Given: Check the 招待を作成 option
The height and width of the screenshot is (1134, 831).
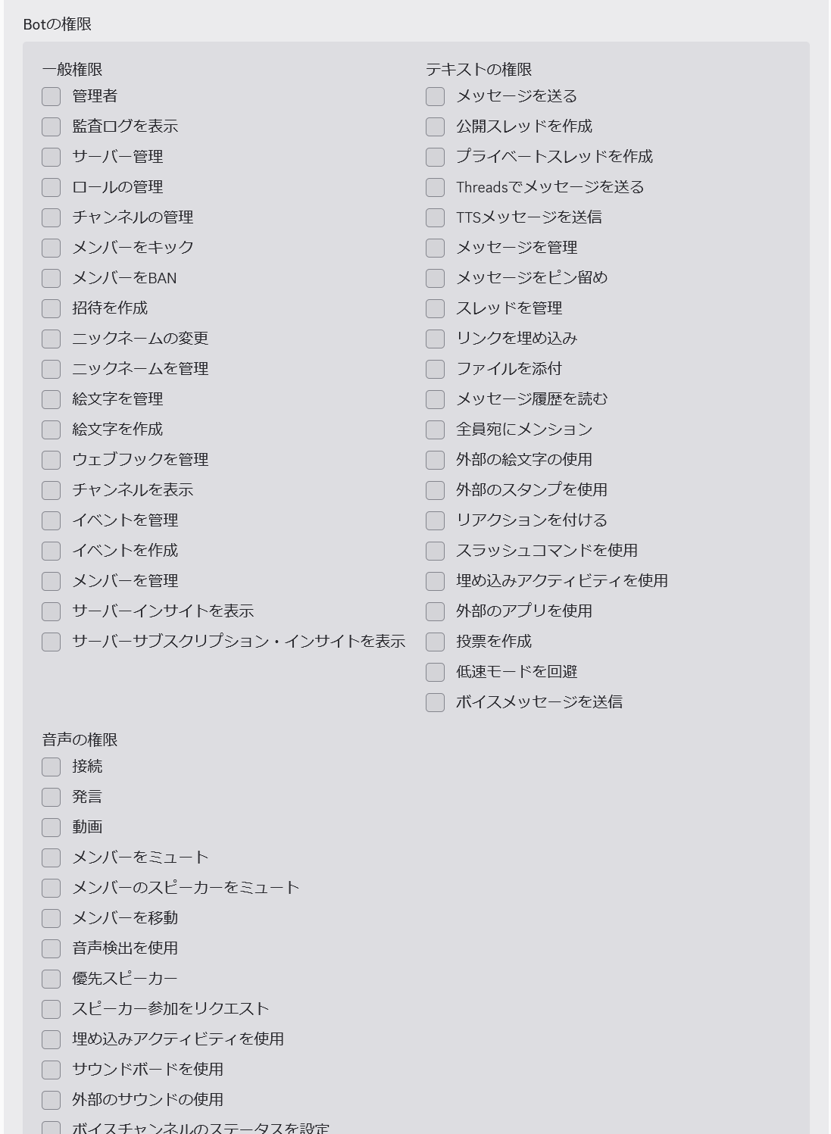Looking at the screenshot, I should coord(51,308).
